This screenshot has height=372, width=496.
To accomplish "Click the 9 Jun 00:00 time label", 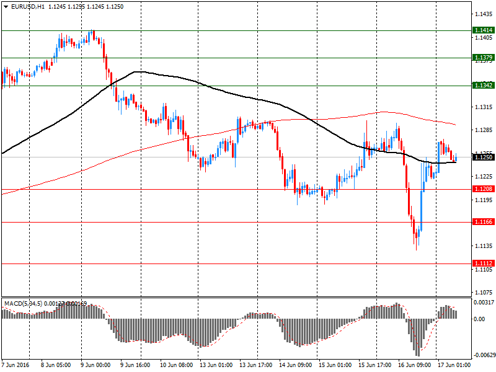I will click(x=95, y=365).
